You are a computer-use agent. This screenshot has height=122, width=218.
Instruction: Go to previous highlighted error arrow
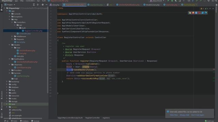click(x=210, y=8)
